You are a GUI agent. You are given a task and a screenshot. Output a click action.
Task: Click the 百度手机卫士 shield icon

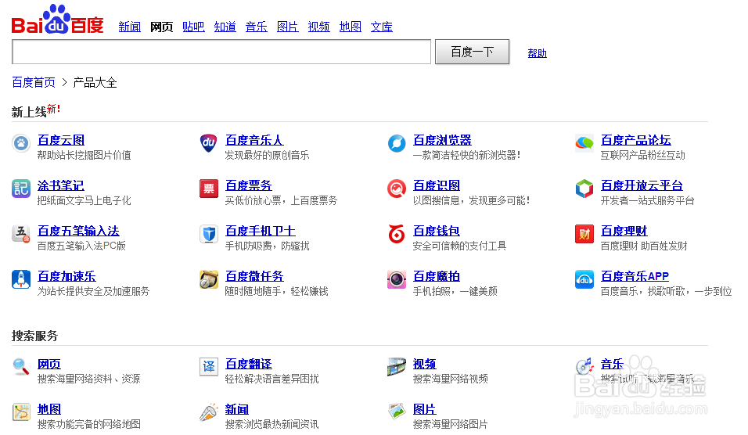(x=208, y=233)
